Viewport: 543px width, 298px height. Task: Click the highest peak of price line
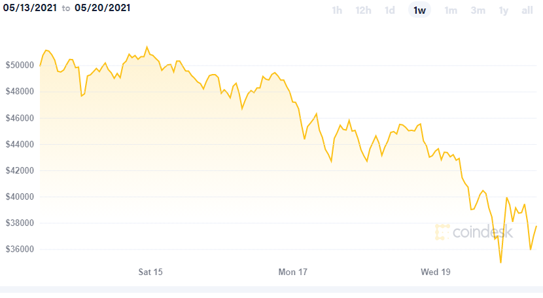147,47
